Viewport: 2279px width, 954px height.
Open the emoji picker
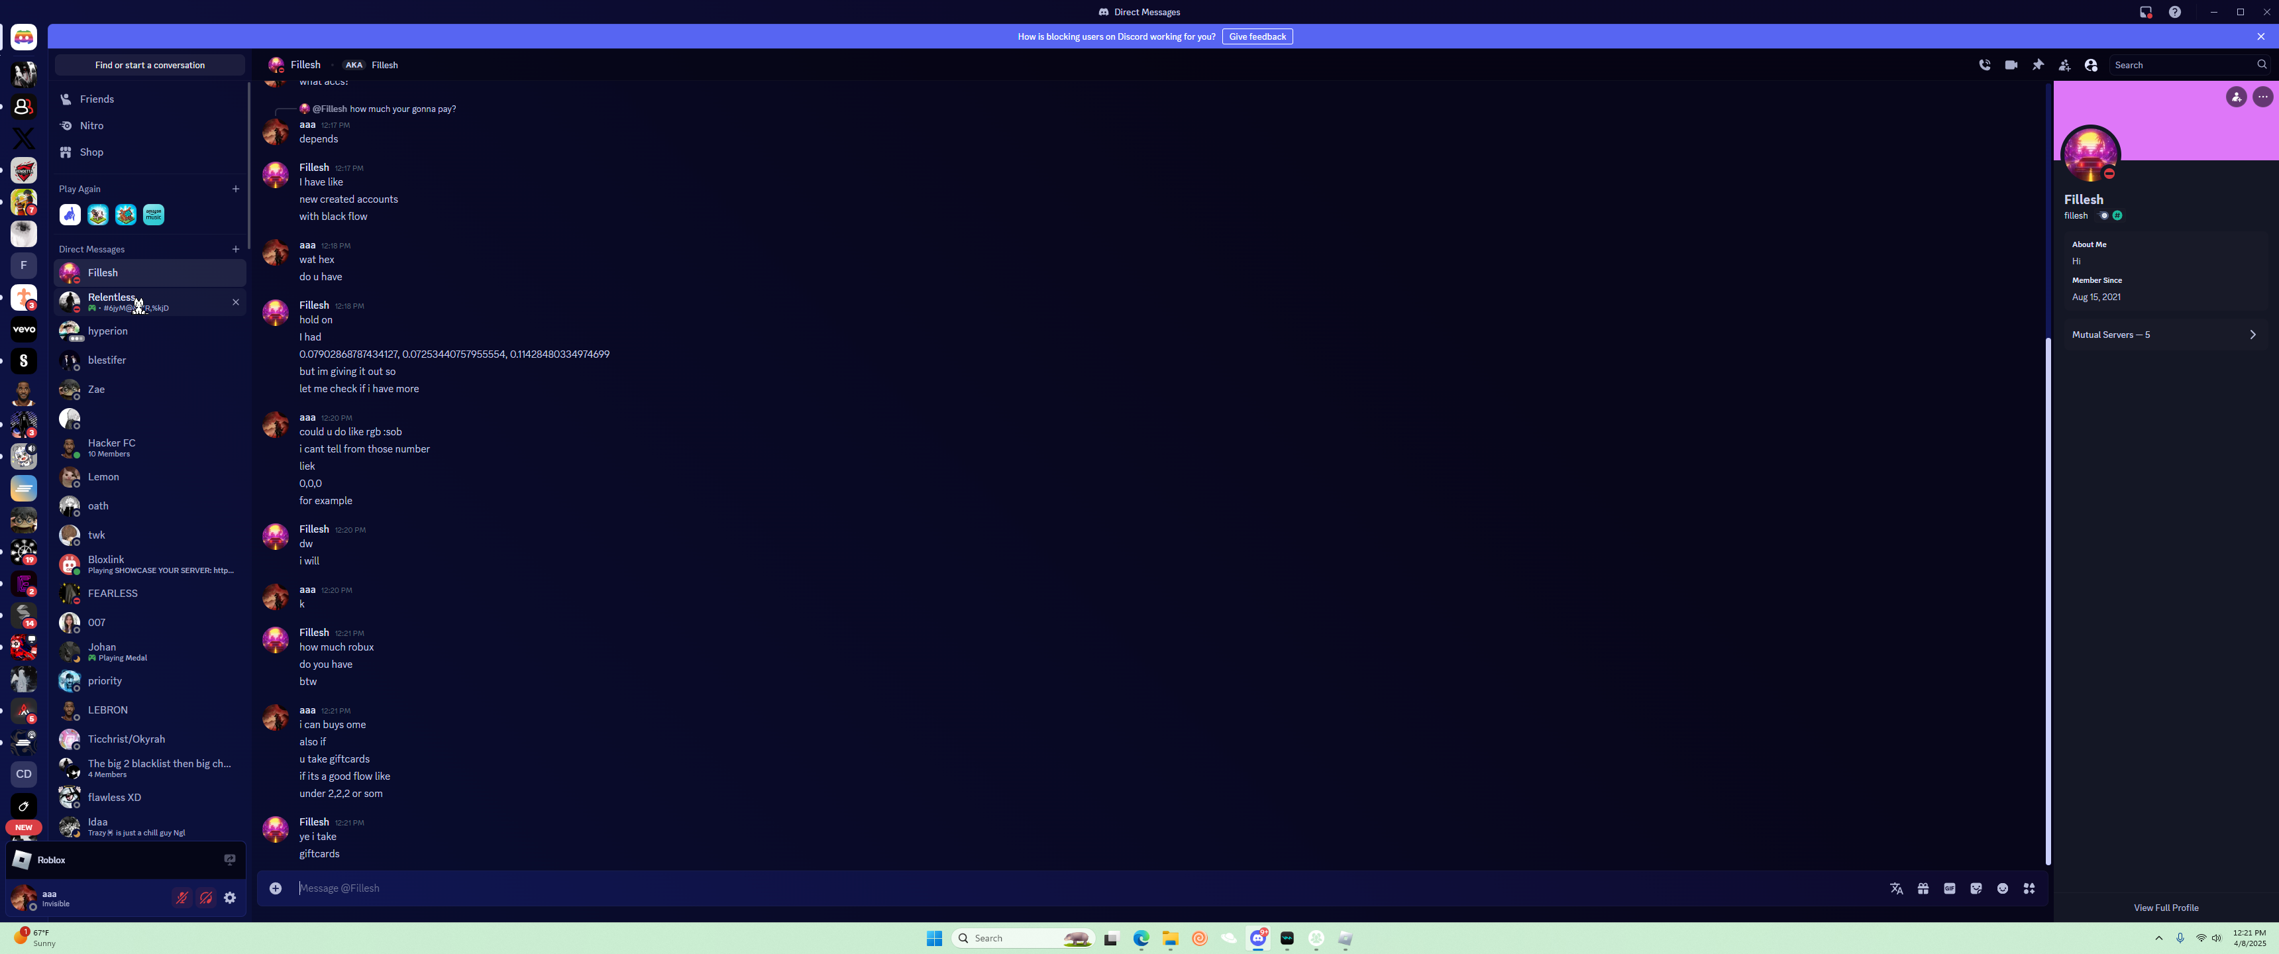(x=2002, y=888)
